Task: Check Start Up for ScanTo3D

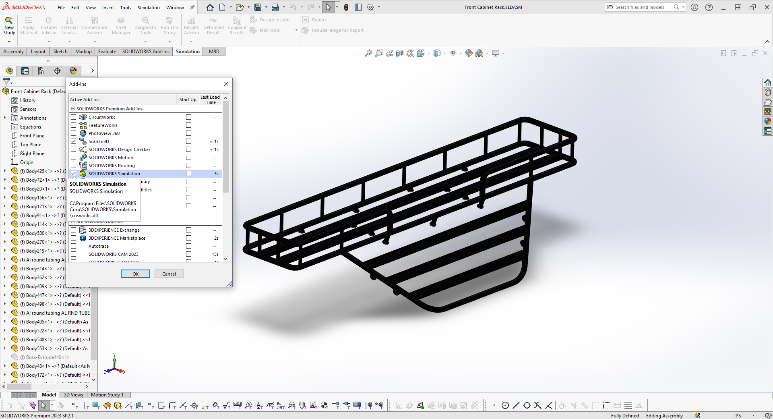Action: pos(188,141)
